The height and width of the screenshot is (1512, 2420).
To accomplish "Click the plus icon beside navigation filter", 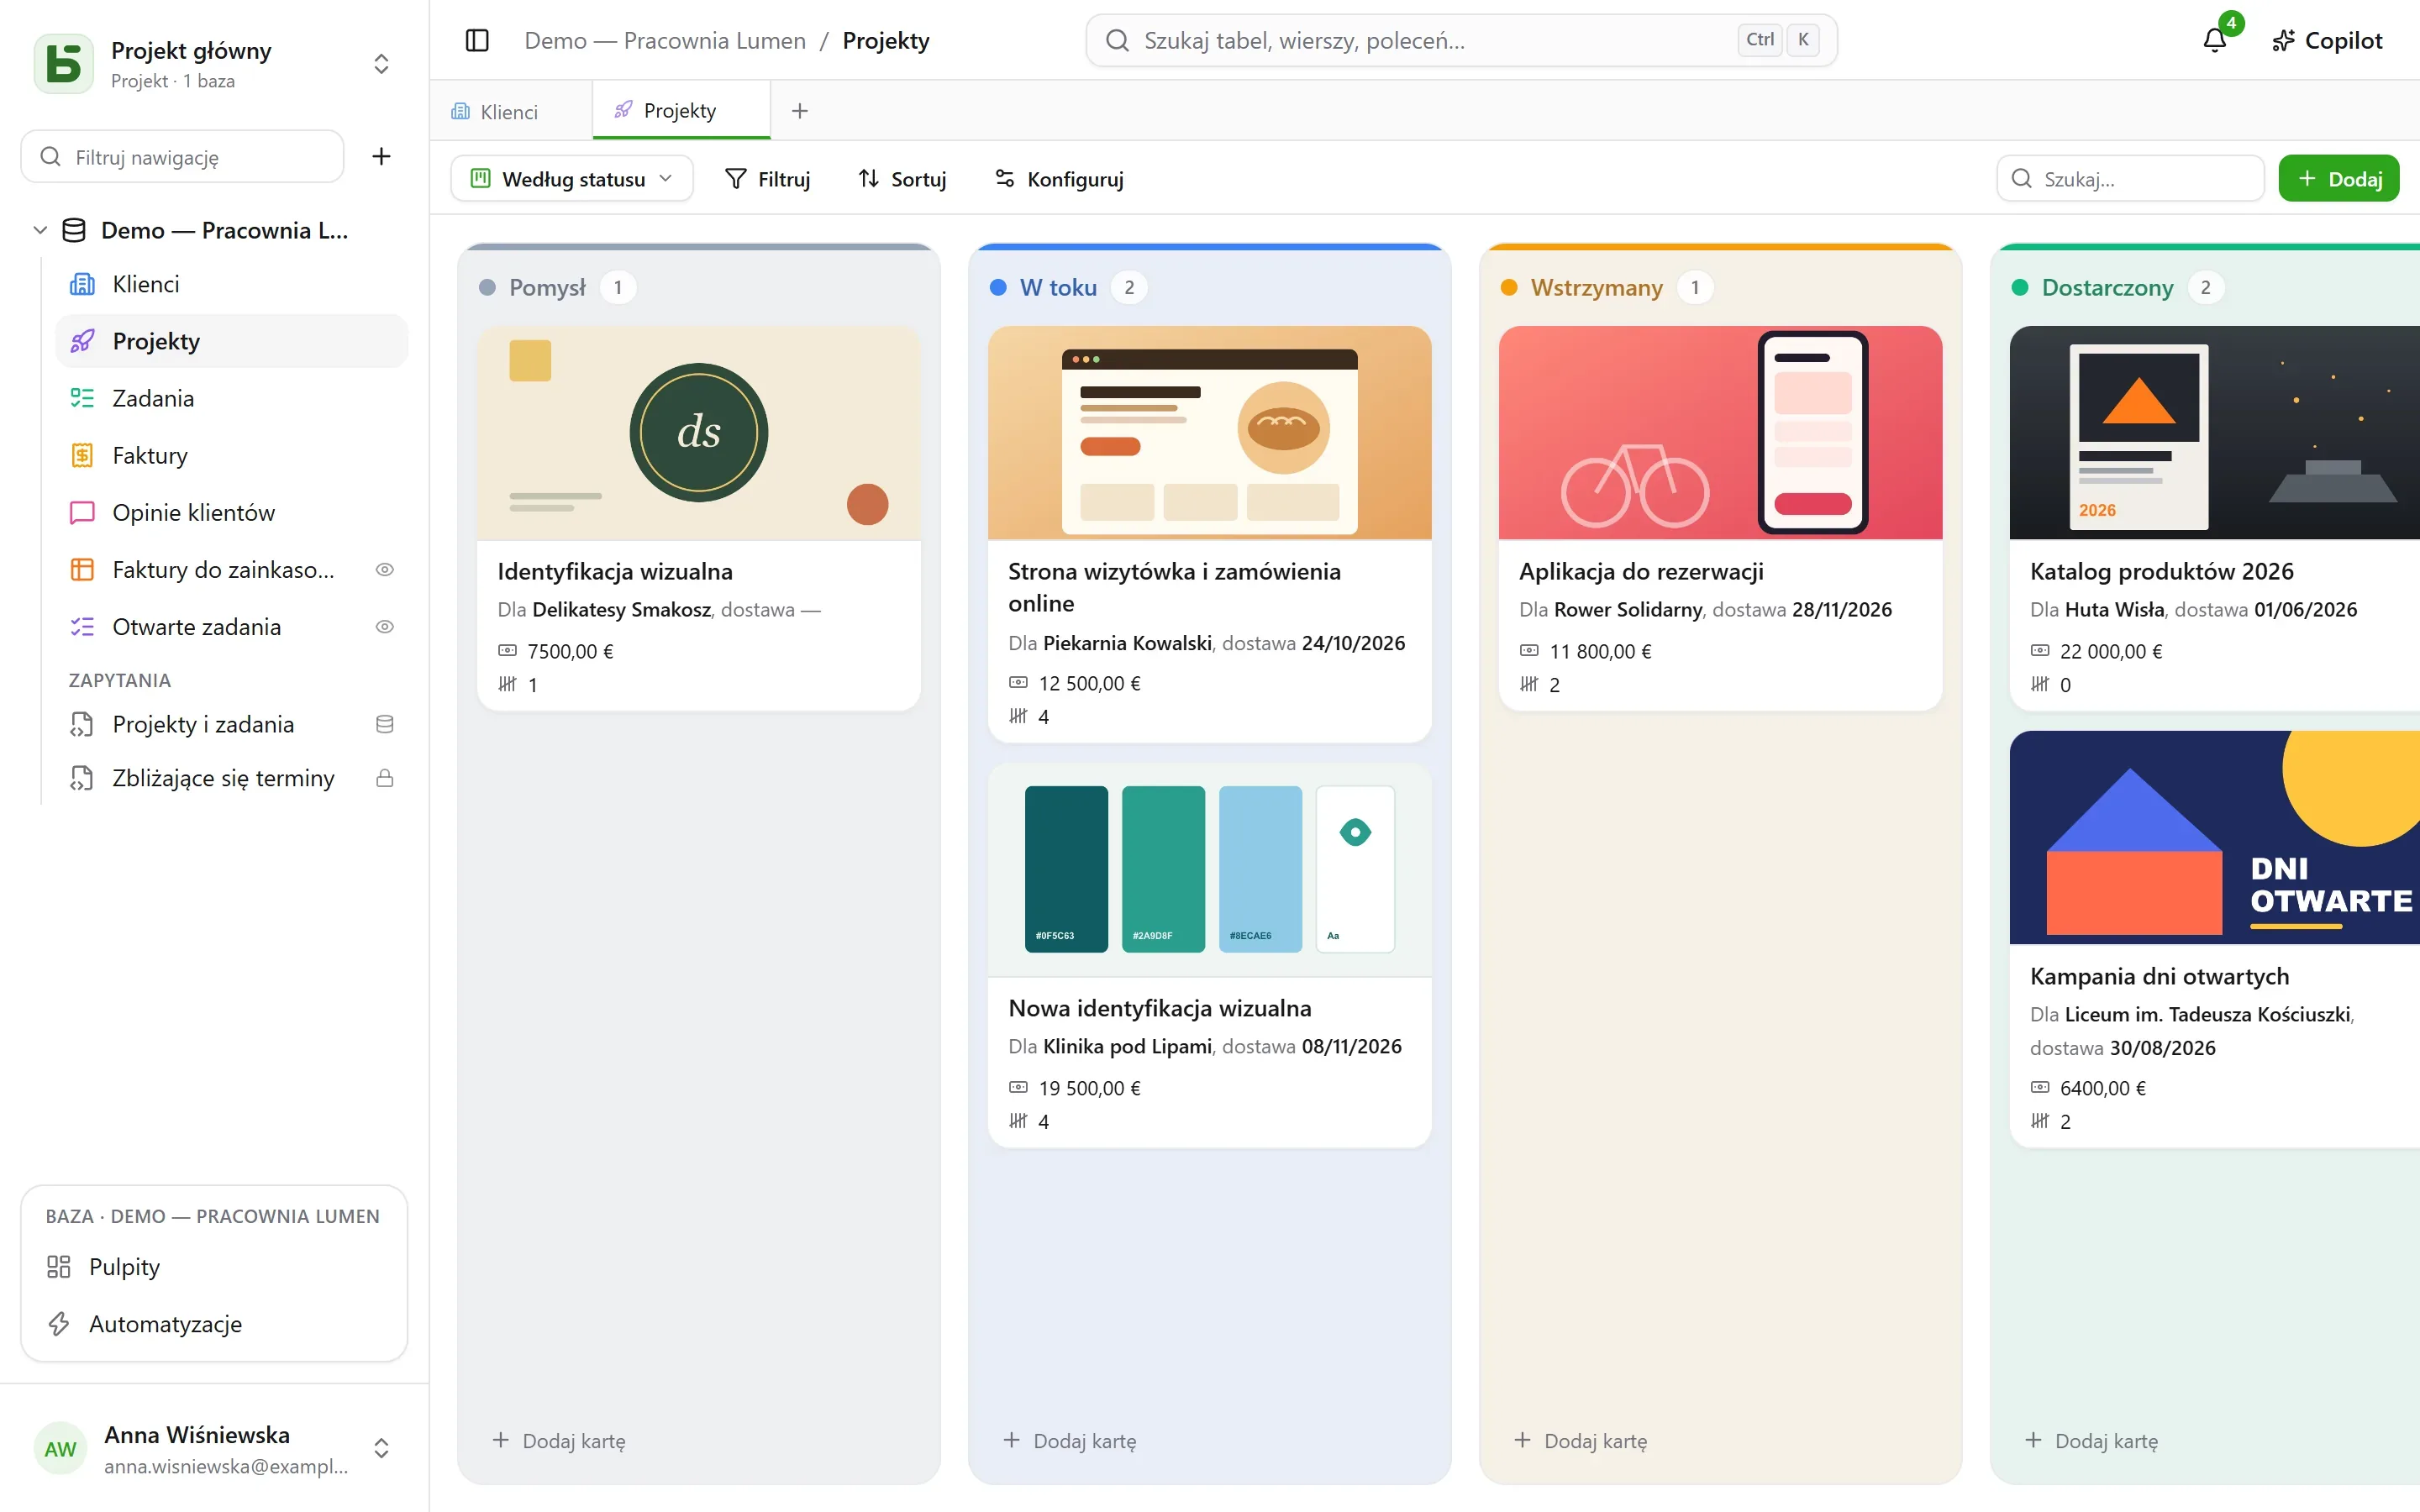I will [x=381, y=156].
